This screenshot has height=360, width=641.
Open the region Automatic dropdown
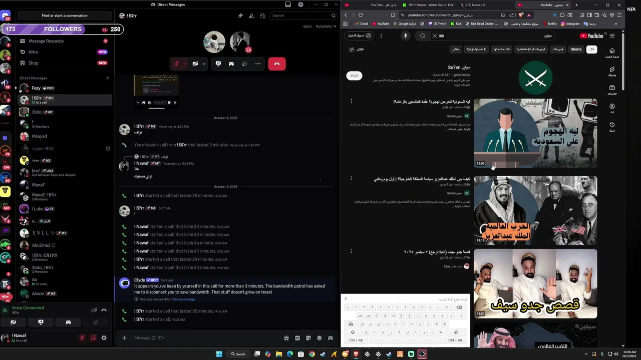[326, 26]
